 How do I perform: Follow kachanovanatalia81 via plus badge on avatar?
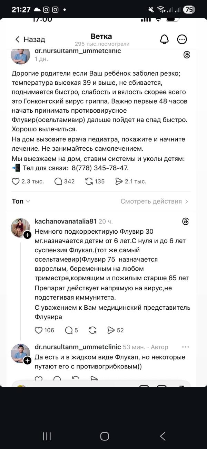(x=27, y=235)
